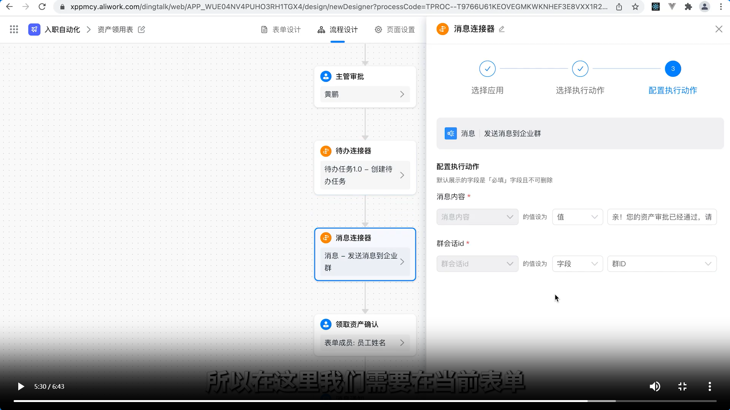Screen dimensions: 730x410
Task: Open 入职自动化 breadcrumb link
Action: (x=62, y=29)
